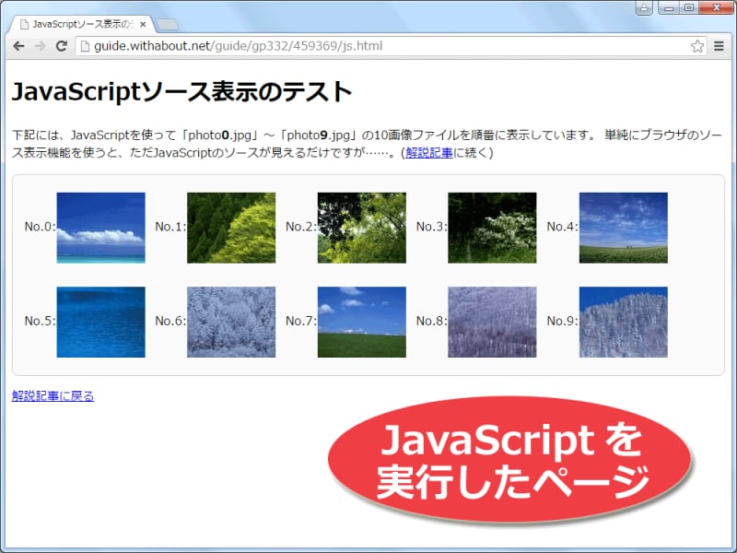Toggle the bookmark star for this page
This screenshot has height=553, width=737.
pyautogui.click(x=698, y=46)
